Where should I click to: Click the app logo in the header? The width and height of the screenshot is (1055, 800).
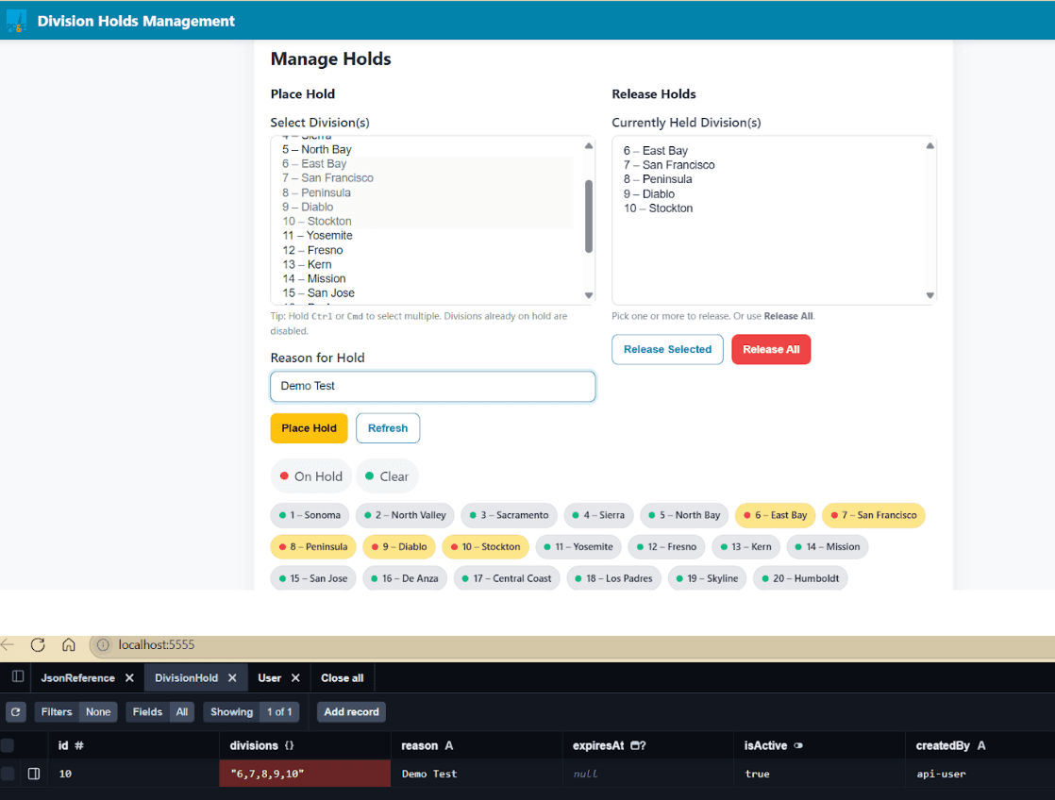[x=16, y=21]
